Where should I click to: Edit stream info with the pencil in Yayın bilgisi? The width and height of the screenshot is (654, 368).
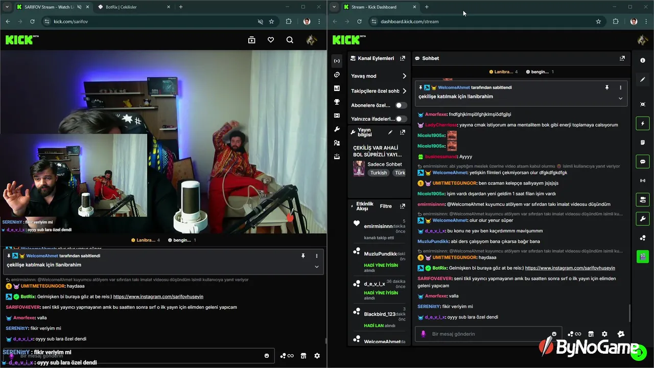(x=390, y=132)
